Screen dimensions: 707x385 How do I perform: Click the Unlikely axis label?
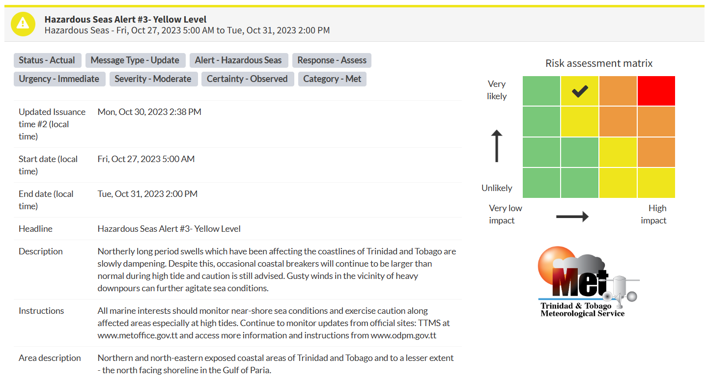pyautogui.click(x=497, y=188)
